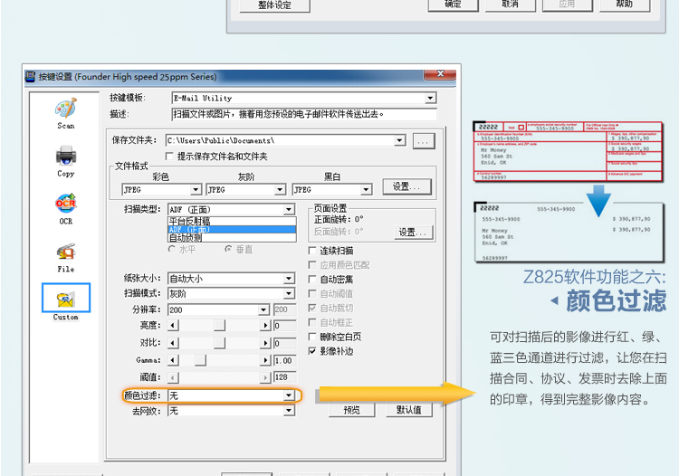Open the OCR function icon
This screenshot has width=679, height=476.
(x=65, y=203)
